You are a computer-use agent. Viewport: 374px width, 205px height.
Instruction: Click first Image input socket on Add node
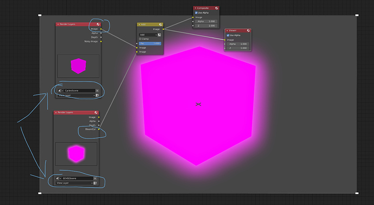click(x=137, y=48)
